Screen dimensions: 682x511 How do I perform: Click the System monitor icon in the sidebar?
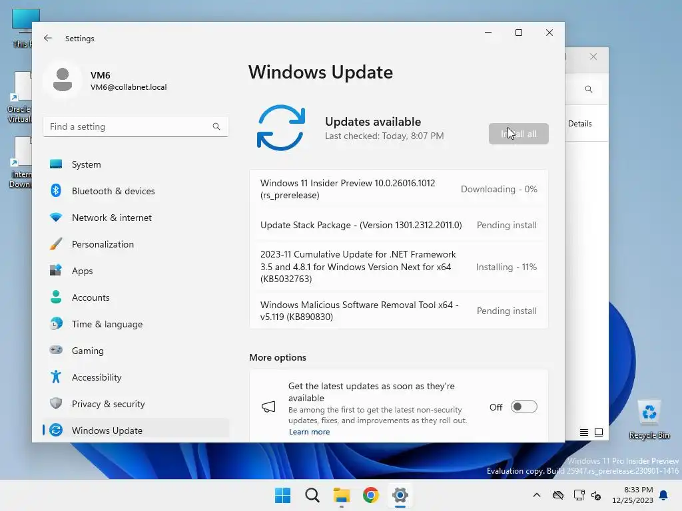56,164
